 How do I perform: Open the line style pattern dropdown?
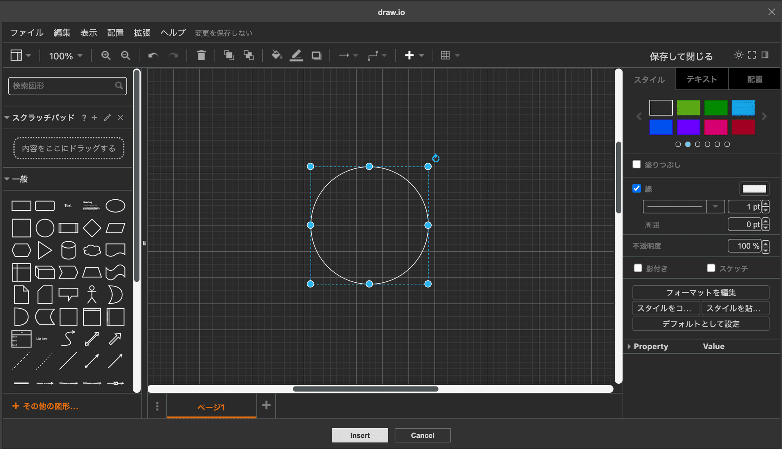[715, 206]
